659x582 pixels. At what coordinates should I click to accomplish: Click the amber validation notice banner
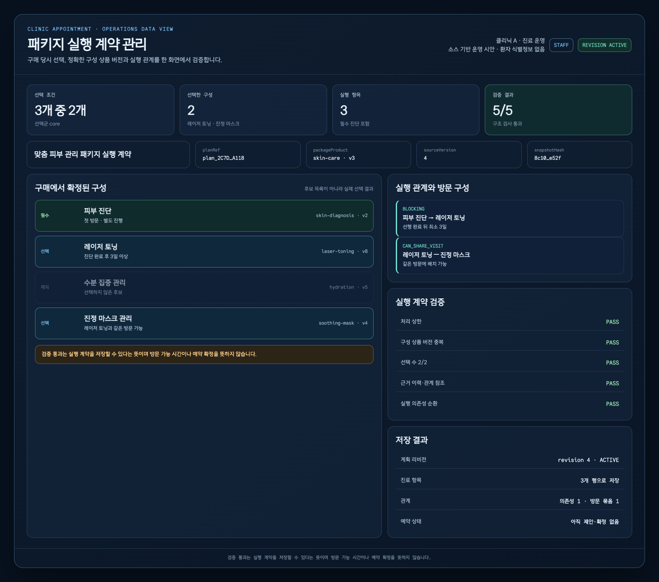(x=204, y=354)
